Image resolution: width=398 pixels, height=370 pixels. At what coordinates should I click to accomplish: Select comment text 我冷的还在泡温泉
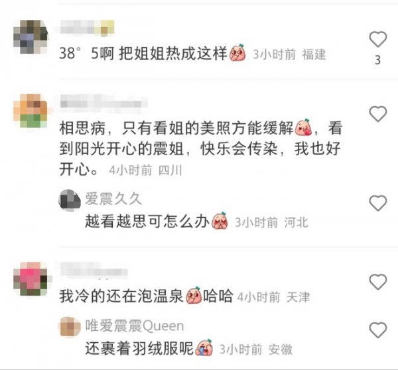tap(121, 296)
